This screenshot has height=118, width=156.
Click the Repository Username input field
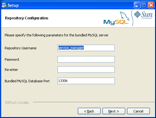[x=86, y=48]
